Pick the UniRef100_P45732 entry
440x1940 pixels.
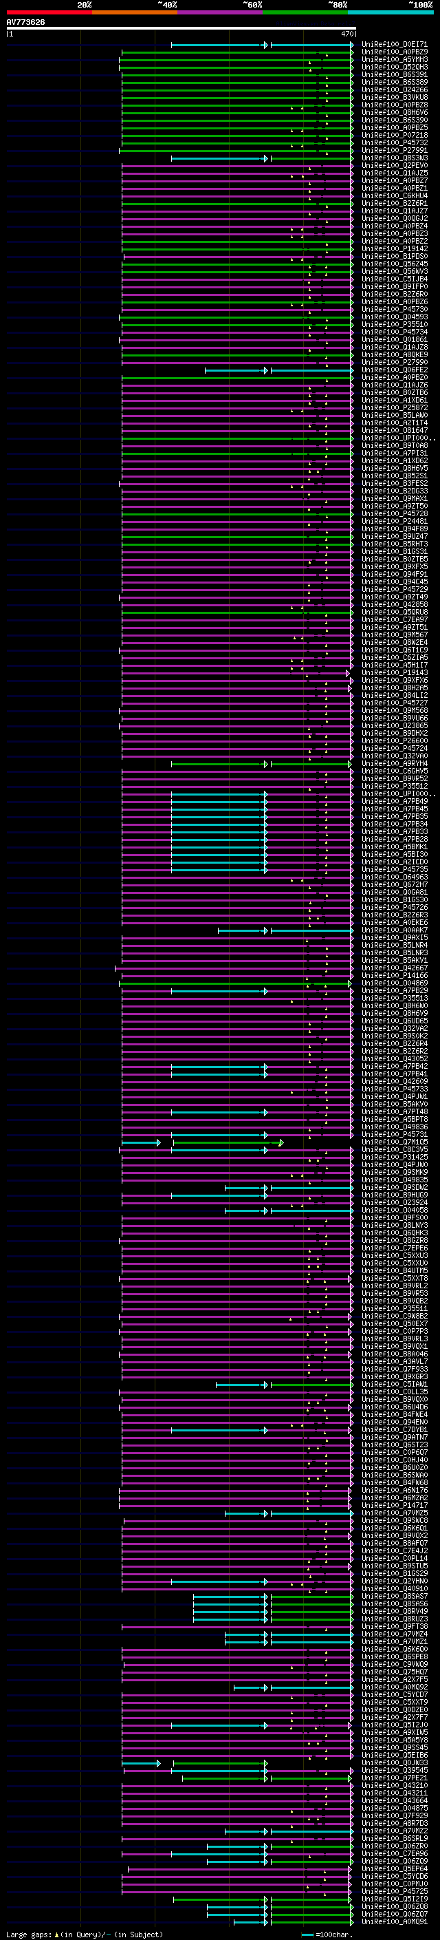pos(394,143)
